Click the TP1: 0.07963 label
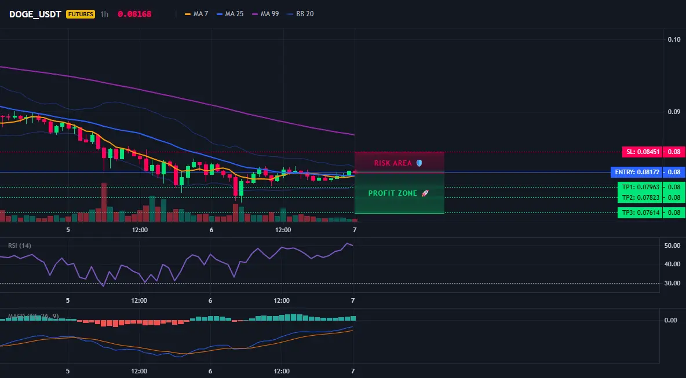 [x=640, y=187]
